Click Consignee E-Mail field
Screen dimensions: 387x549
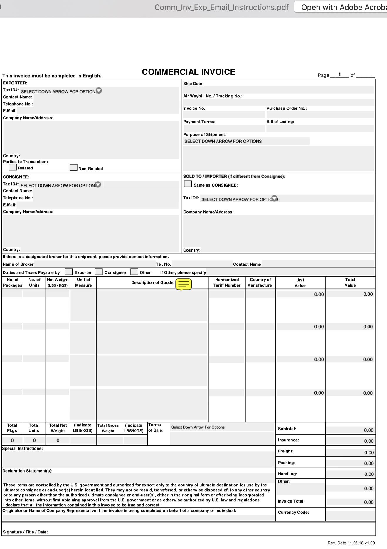click(x=98, y=205)
